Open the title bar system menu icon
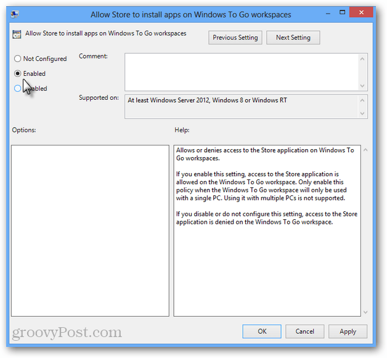This screenshot has height=358, width=387. click(15, 14)
